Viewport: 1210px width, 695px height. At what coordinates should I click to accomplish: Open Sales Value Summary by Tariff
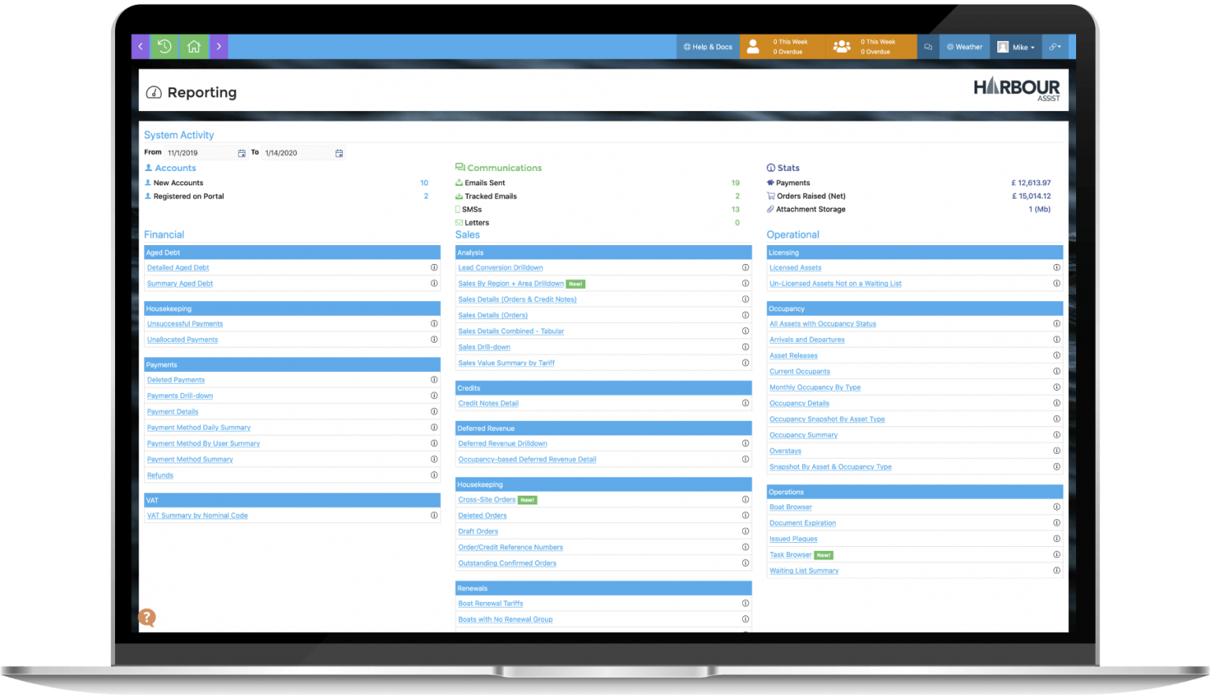tap(506, 362)
